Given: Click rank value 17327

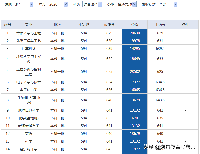Looking at the screenshot, I should [135, 82].
